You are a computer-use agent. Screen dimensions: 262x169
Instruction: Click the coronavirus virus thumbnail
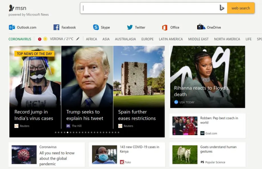tap(24, 155)
